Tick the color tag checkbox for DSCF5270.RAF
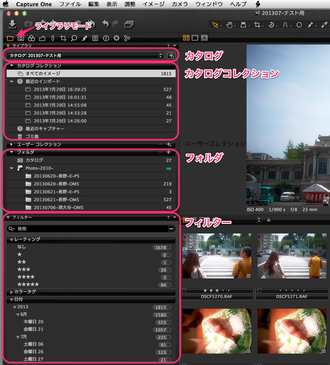The width and height of the screenshot is (330, 365). coord(184,290)
